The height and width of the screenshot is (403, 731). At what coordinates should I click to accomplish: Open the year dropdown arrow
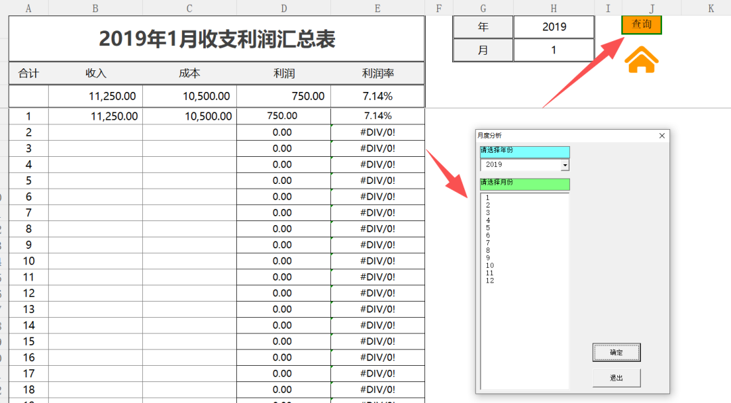coord(565,165)
